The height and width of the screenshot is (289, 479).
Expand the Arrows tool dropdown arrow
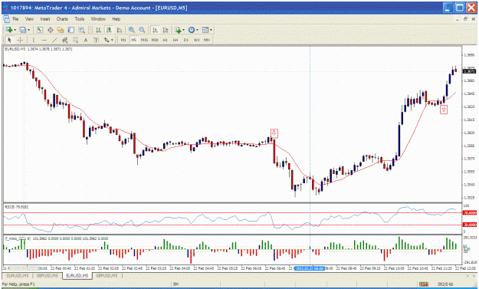[x=112, y=40]
